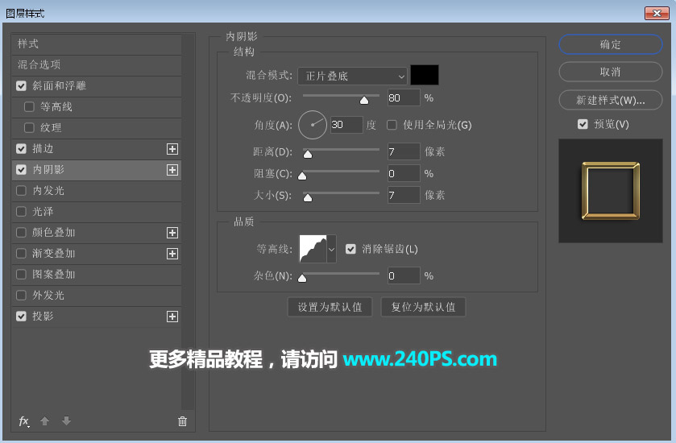Click the 等高线 contour curve thumbnail

(313, 249)
